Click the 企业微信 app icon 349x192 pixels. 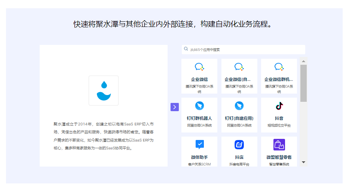[199, 67]
